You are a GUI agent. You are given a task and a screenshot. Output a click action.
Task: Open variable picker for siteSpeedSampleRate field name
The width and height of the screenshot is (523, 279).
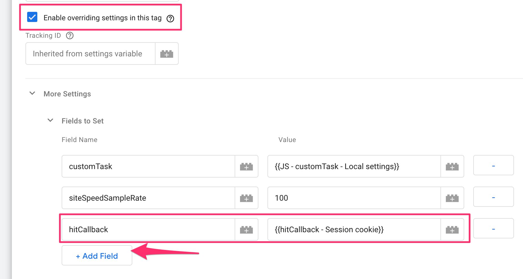point(246,198)
